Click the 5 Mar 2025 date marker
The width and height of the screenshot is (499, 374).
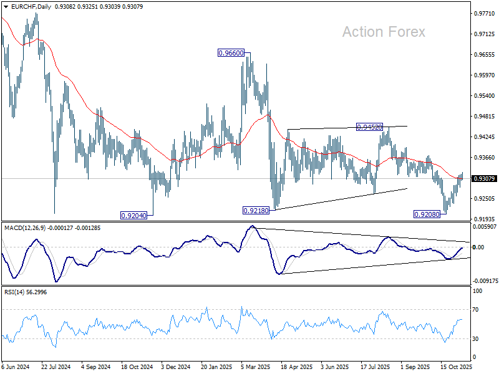256,367
